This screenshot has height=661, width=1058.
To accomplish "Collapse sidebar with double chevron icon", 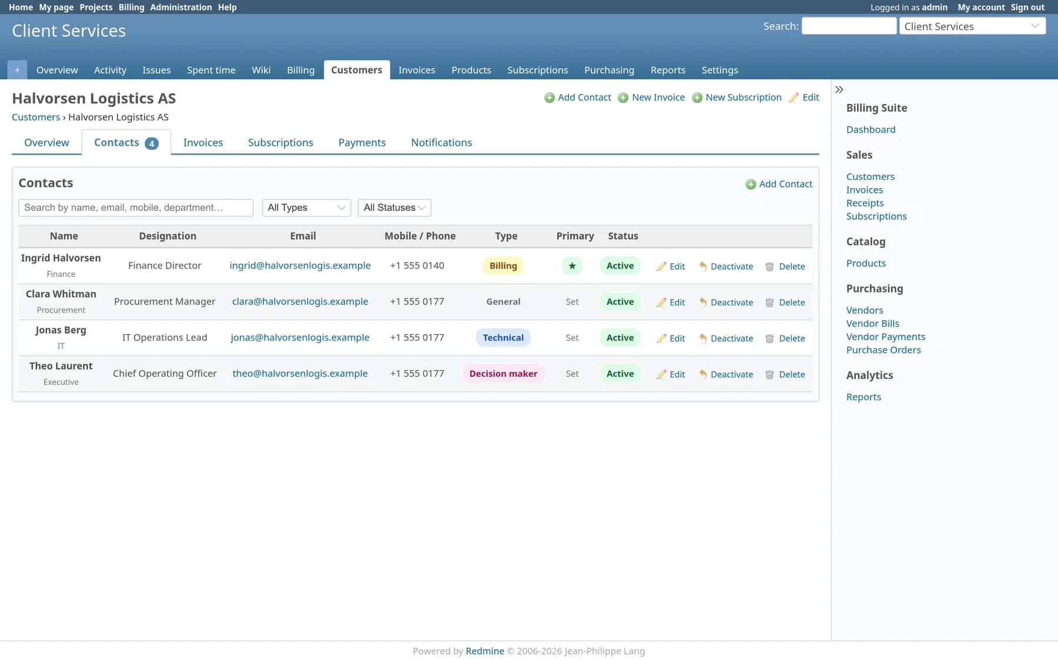I will pyautogui.click(x=839, y=90).
